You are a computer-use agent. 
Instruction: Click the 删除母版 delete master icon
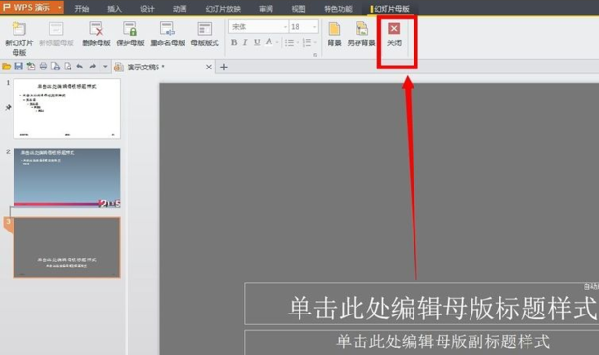(97, 29)
